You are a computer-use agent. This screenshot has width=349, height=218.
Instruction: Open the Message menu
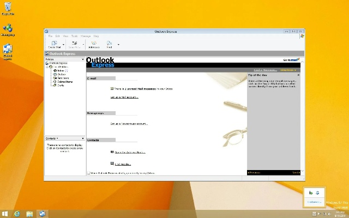[x=86, y=36]
